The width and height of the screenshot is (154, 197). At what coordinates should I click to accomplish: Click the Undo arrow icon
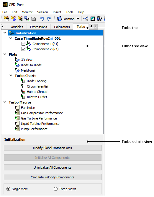coord(42,19)
